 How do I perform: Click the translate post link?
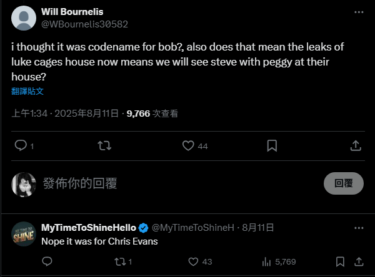click(27, 91)
